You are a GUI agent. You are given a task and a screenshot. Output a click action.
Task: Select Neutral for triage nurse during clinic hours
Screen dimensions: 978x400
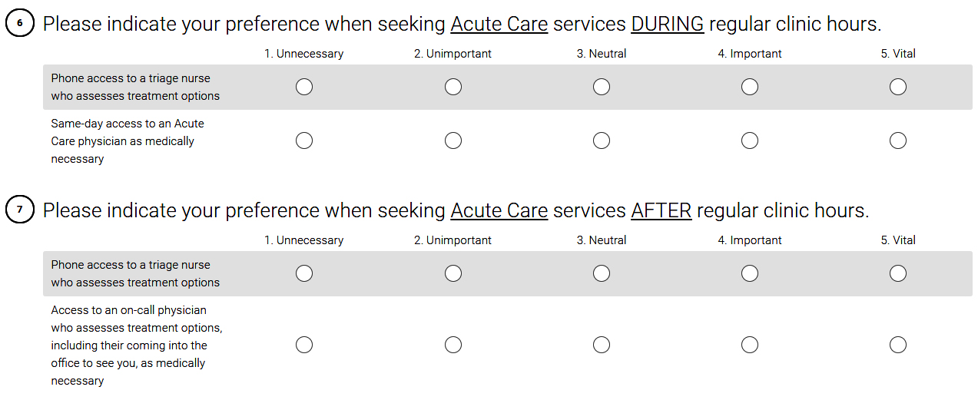pos(602,87)
